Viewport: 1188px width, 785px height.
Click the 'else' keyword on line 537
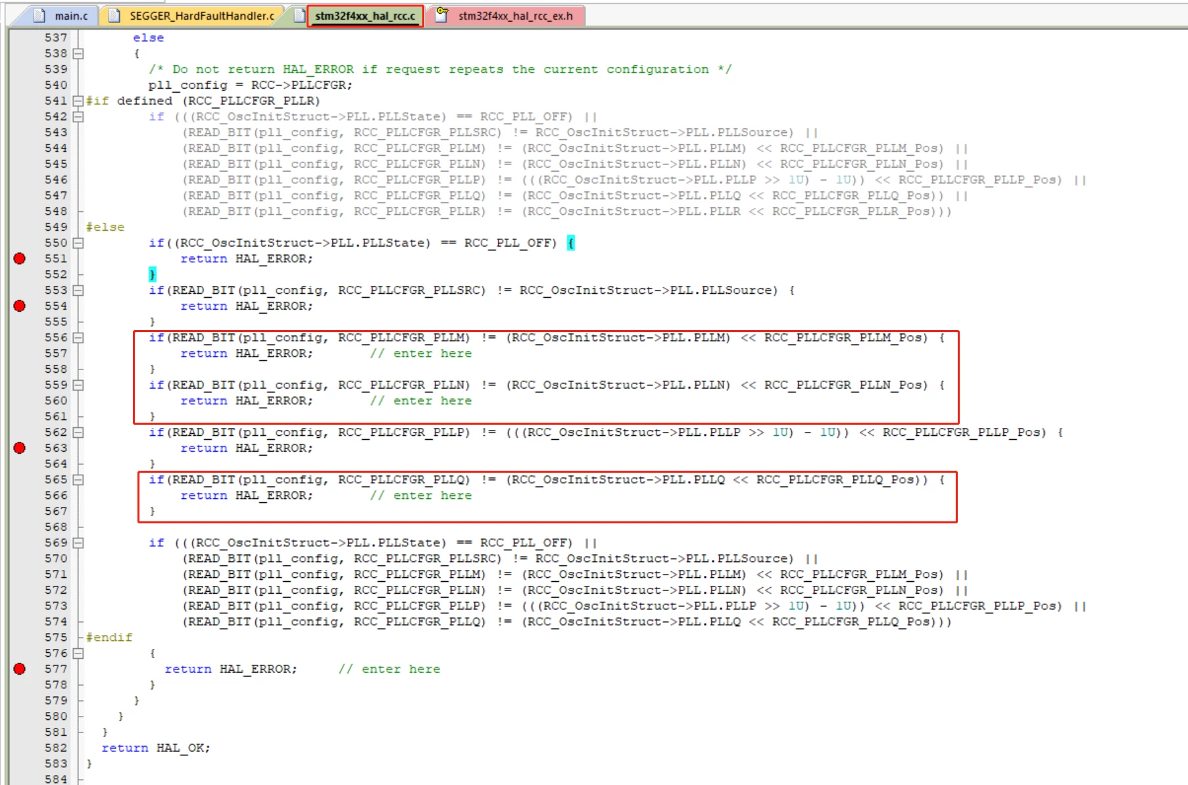click(149, 37)
